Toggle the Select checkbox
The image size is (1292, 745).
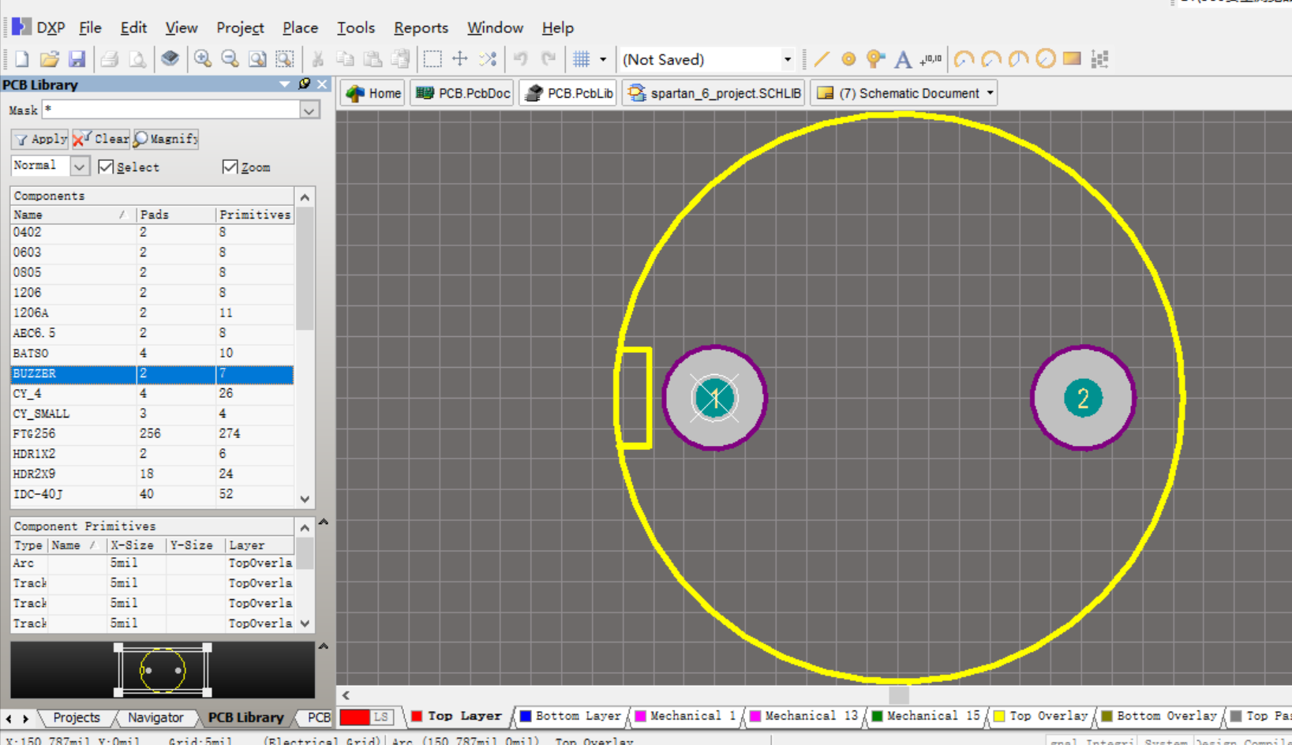coord(106,167)
